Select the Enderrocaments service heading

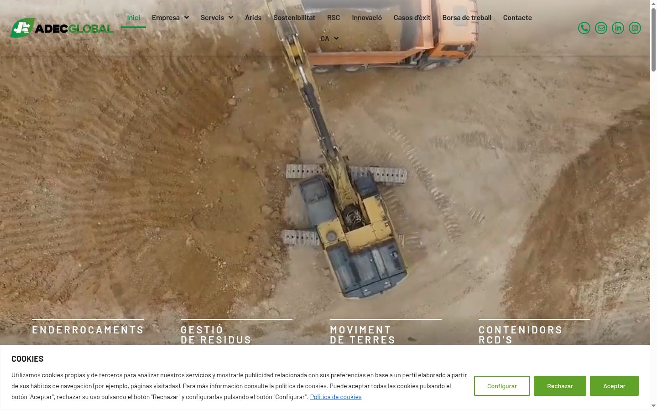[88, 330]
